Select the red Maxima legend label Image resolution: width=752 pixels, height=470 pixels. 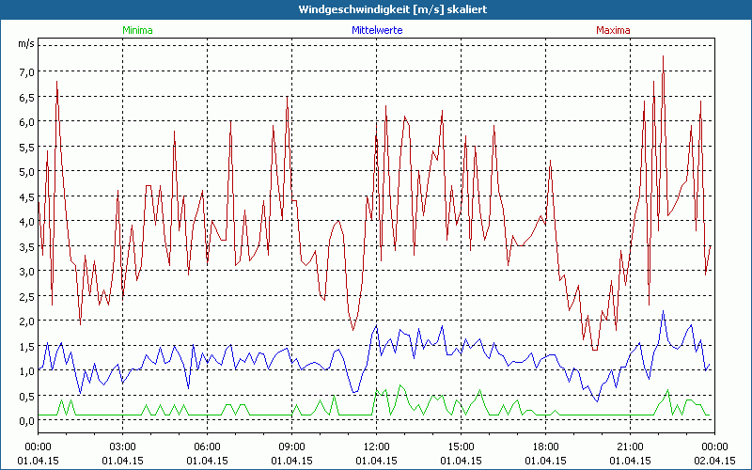[x=613, y=30]
